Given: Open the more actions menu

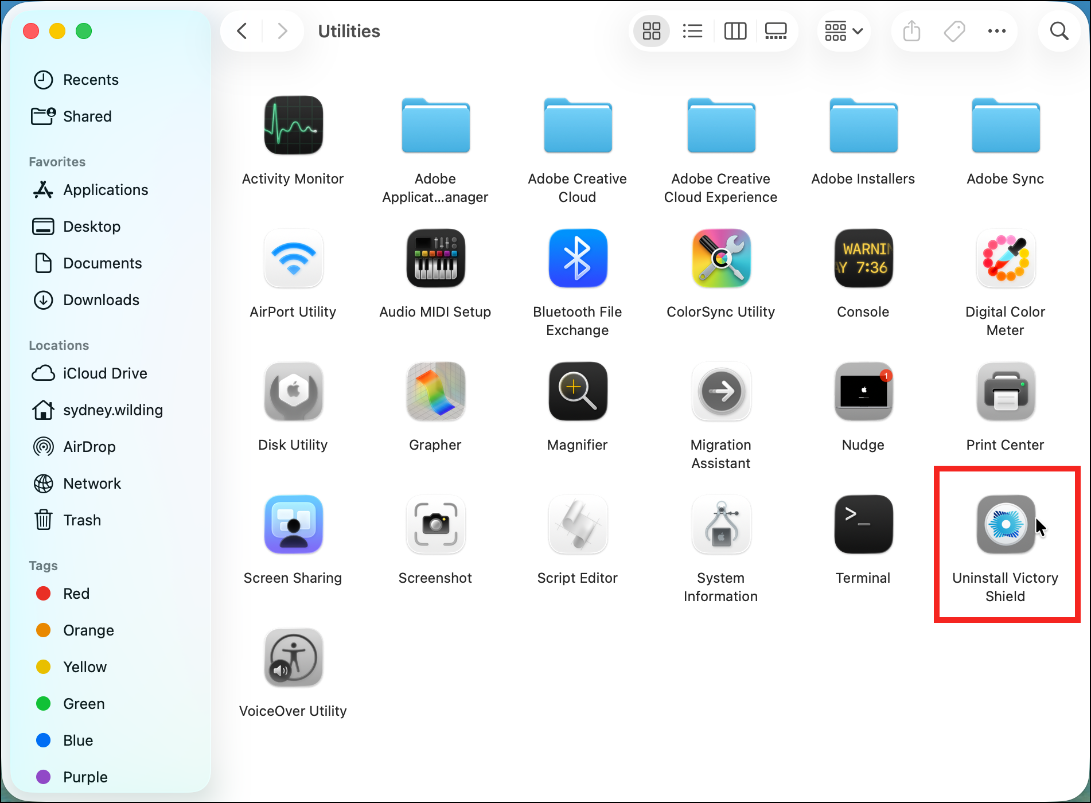Looking at the screenshot, I should click(x=997, y=31).
